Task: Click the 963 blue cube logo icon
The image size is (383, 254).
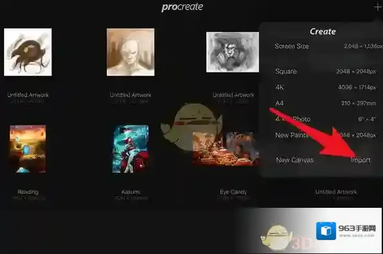Action: point(326,231)
